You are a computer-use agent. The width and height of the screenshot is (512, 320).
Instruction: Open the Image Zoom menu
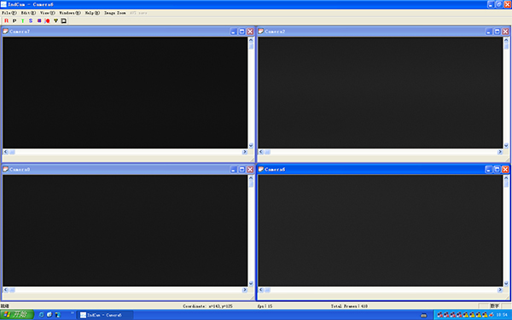114,13
